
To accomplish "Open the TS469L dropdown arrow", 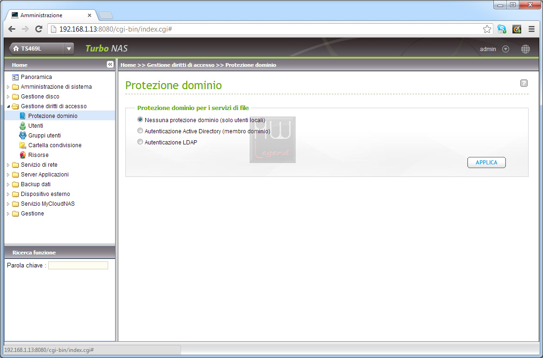I will tap(69, 49).
